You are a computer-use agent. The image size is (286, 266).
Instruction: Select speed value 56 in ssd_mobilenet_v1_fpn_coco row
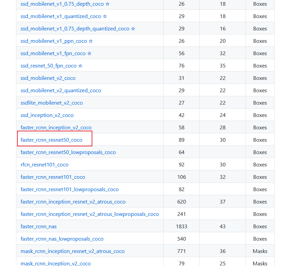click(x=182, y=53)
